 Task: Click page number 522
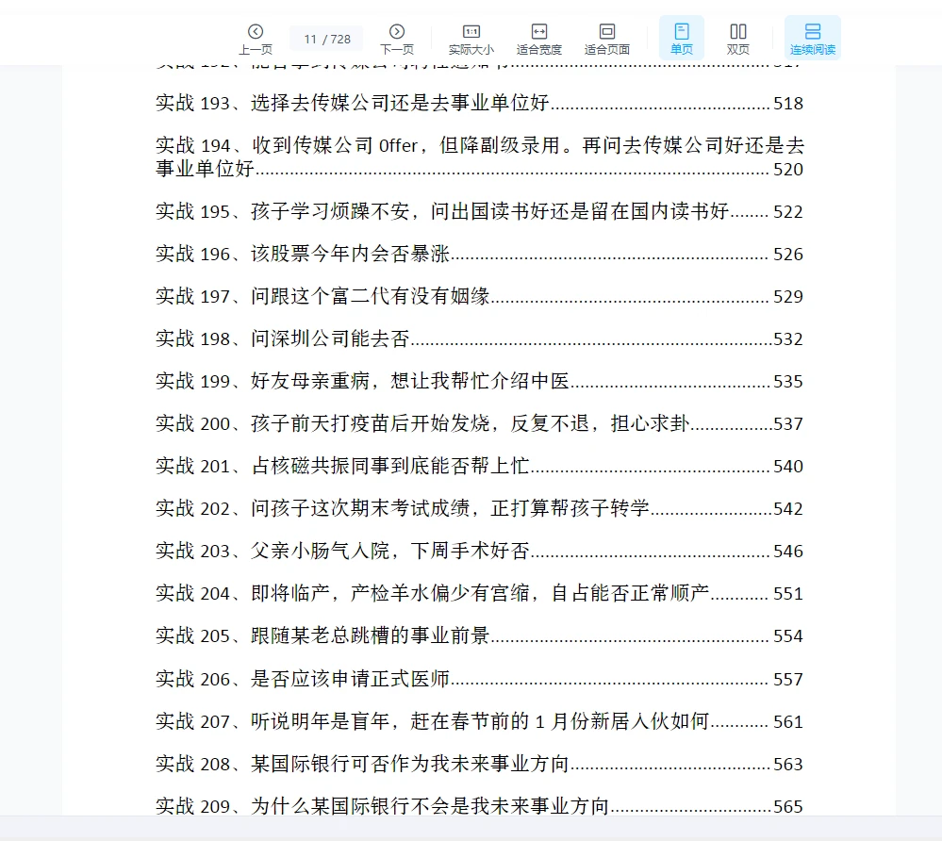pos(788,211)
